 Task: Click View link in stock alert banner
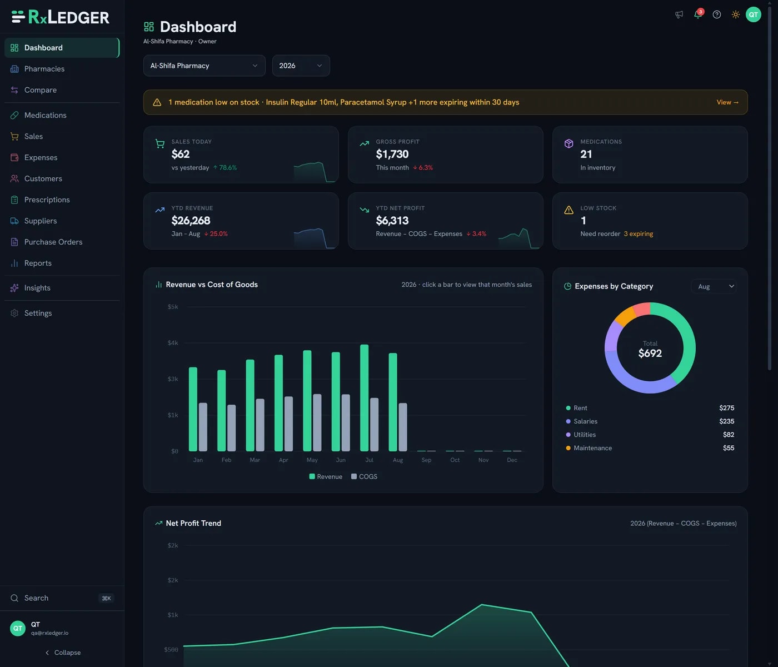[x=727, y=102]
